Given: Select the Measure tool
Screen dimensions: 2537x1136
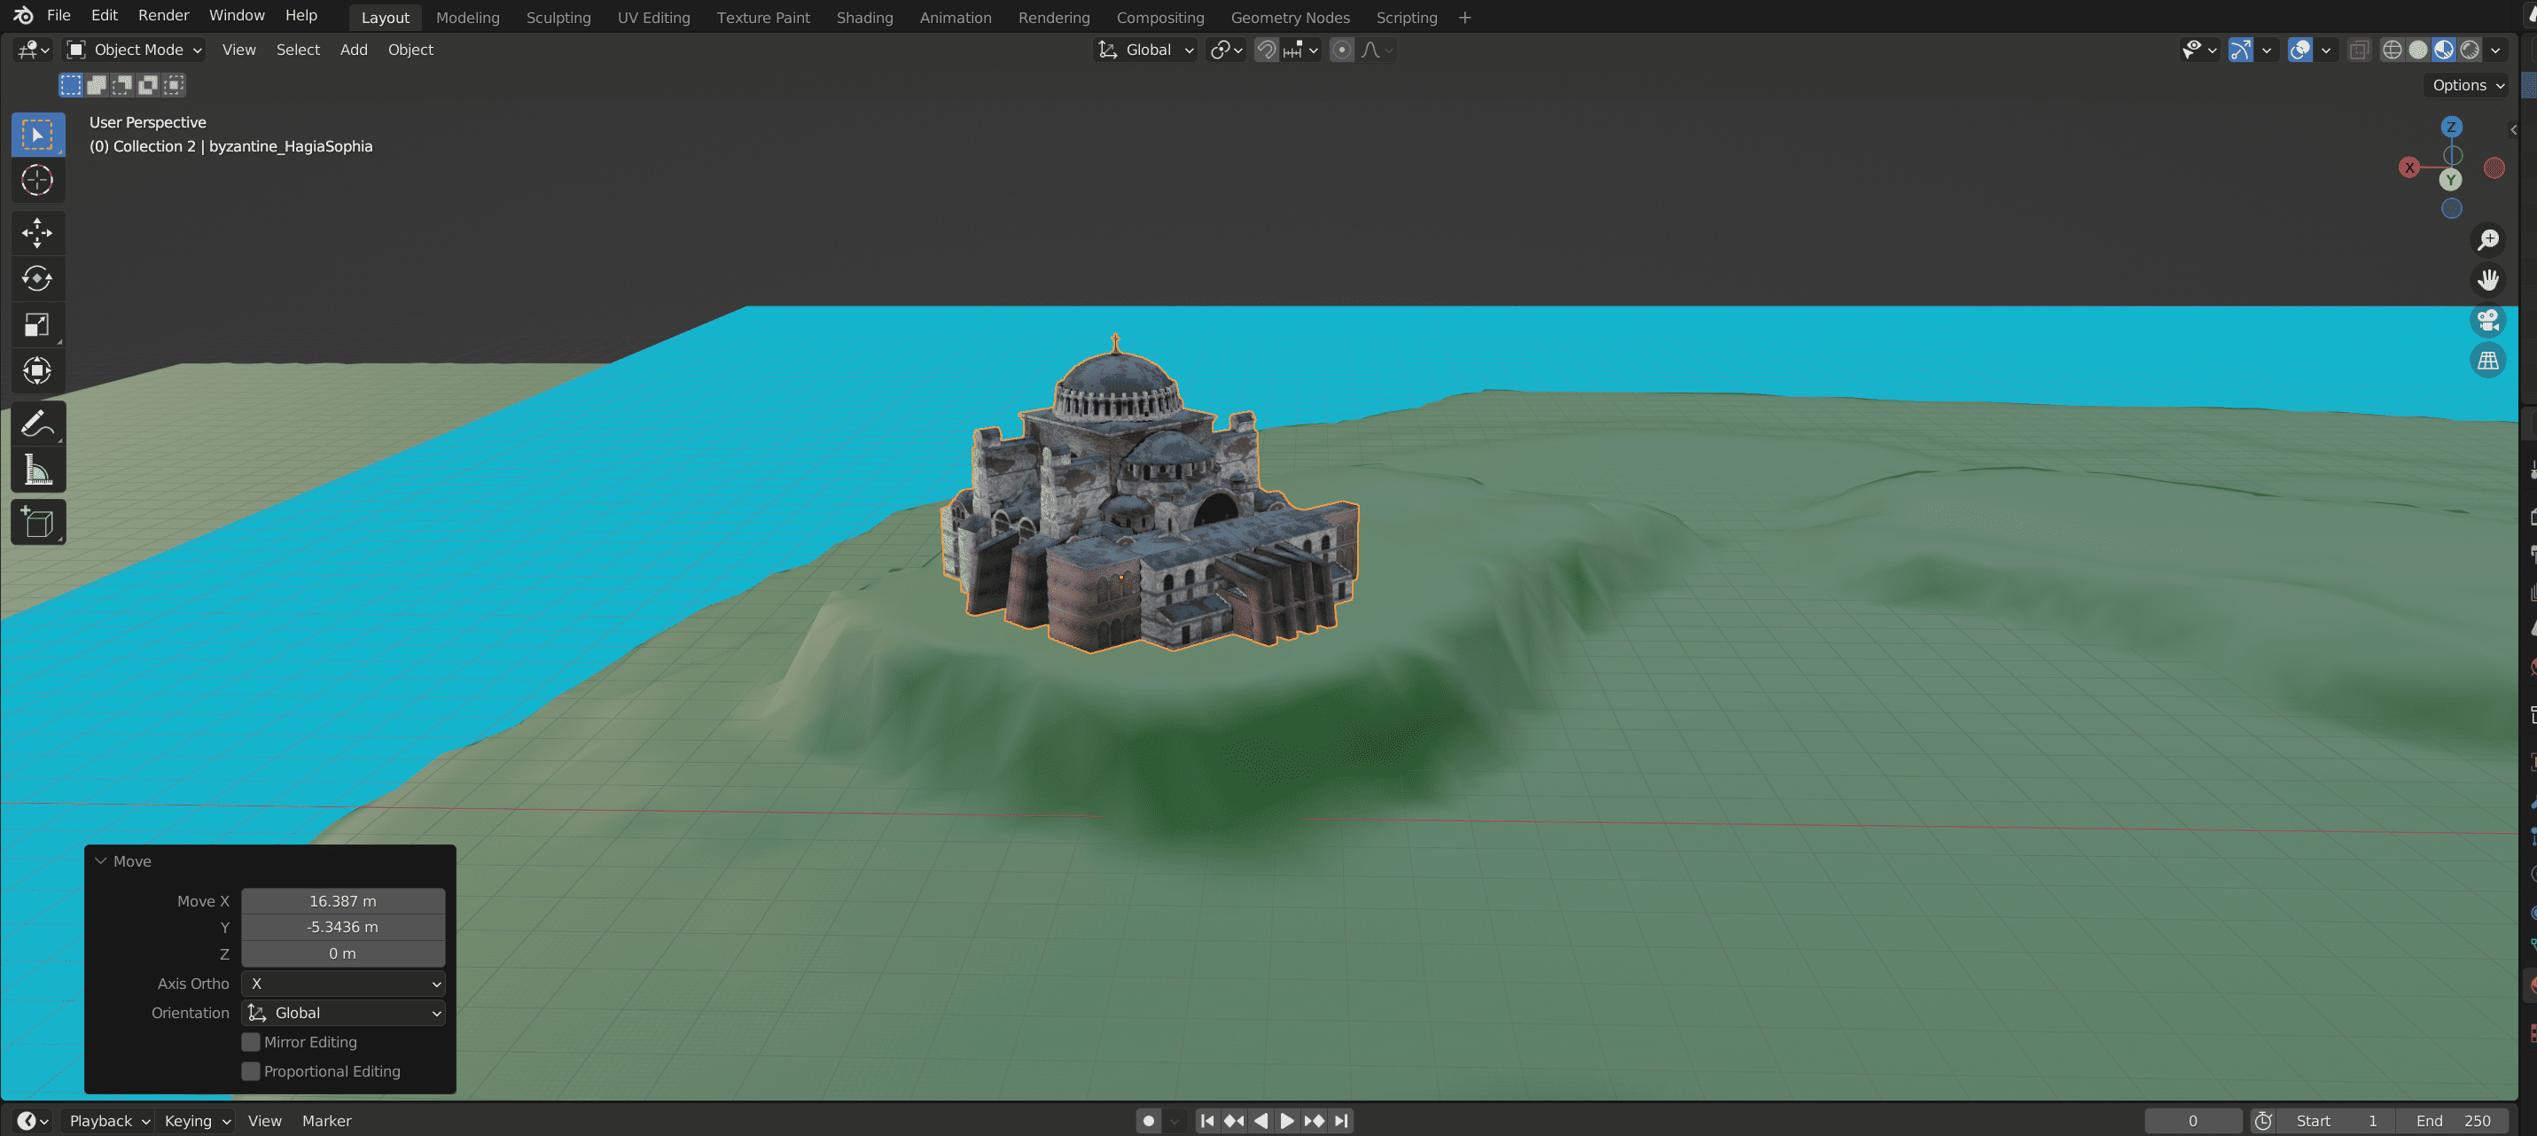Looking at the screenshot, I should pos(37,470).
